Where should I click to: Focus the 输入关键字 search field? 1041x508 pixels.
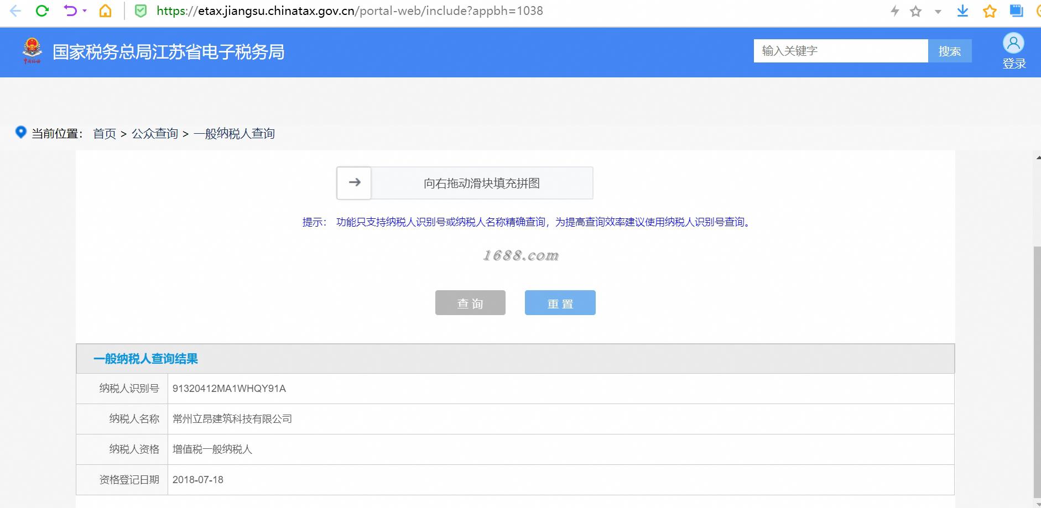841,51
